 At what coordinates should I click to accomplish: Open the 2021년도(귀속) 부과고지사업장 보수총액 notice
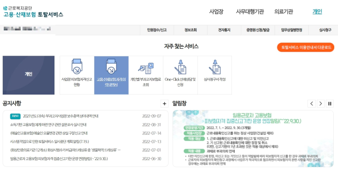pyautogui.click(x=61, y=116)
